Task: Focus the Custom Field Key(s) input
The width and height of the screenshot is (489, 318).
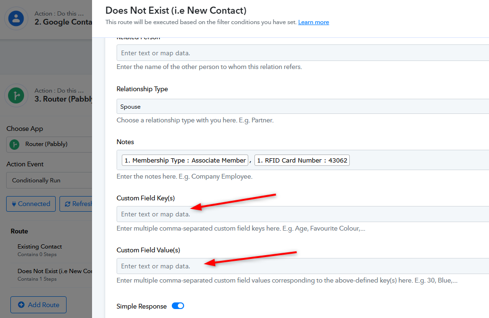Action: (303, 214)
